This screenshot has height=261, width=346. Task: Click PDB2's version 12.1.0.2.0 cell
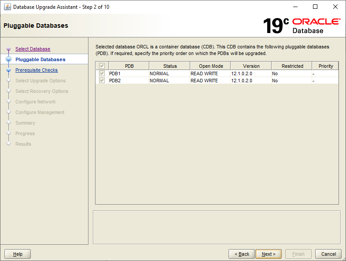(251, 81)
